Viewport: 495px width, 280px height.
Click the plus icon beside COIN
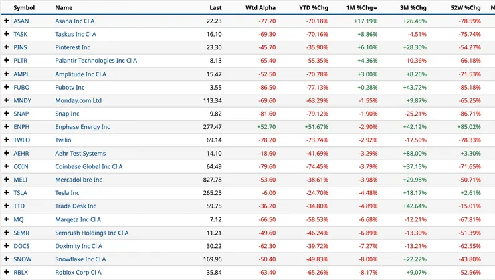[x=7, y=166]
